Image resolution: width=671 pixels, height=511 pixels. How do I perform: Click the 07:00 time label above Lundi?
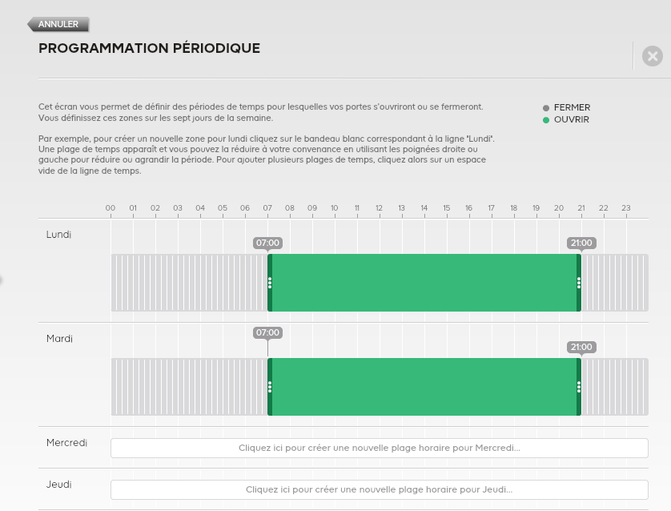[267, 243]
